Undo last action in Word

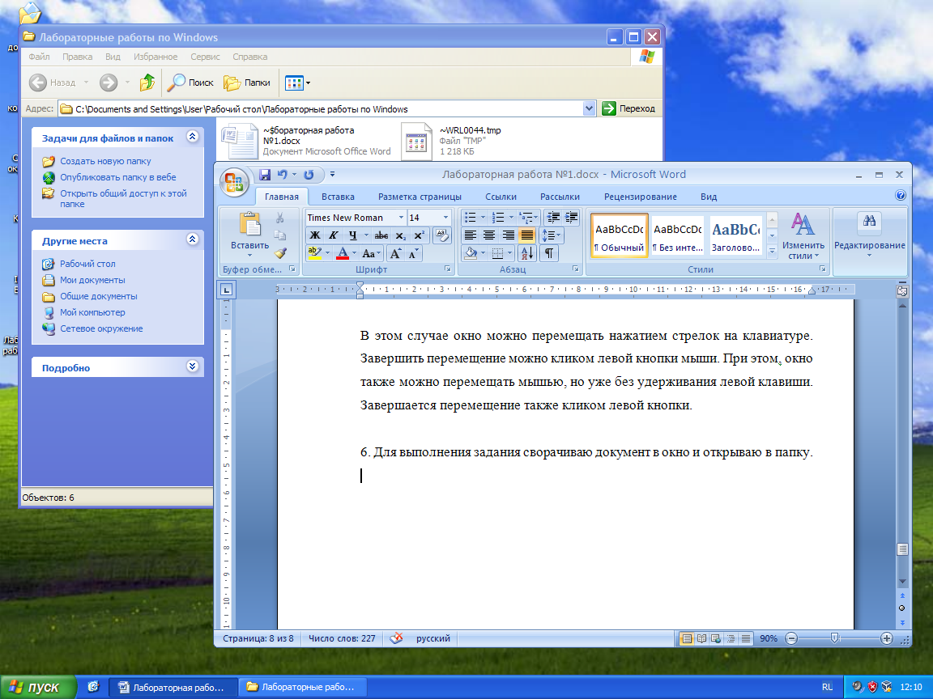click(x=283, y=175)
